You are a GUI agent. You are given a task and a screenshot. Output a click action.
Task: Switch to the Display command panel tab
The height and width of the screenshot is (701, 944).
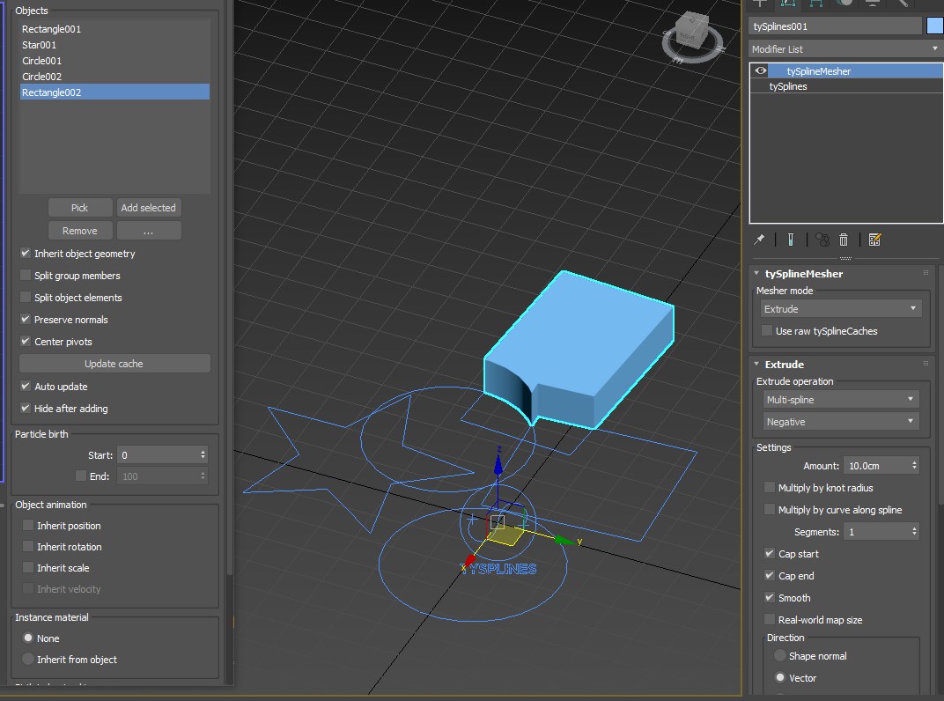[873, 3]
